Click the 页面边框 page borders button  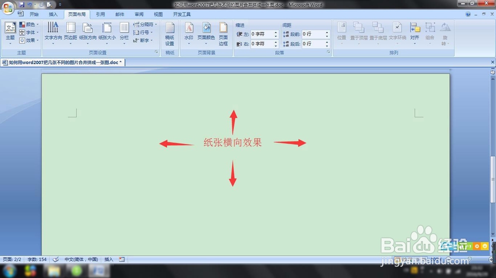point(223,34)
